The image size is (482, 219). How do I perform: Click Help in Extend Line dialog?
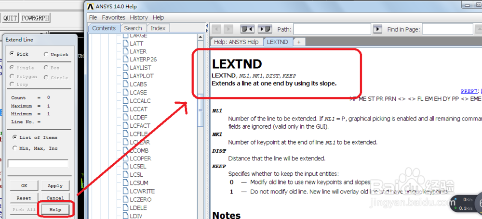55,210
